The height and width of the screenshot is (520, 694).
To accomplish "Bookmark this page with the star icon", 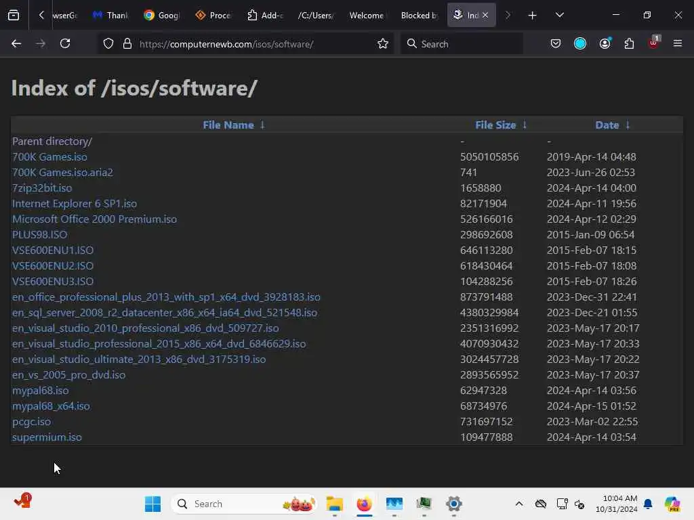I will (383, 44).
